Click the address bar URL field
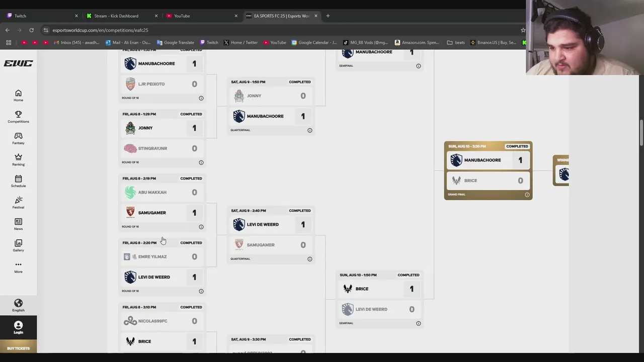Image resolution: width=644 pixels, height=362 pixels. 282,30
